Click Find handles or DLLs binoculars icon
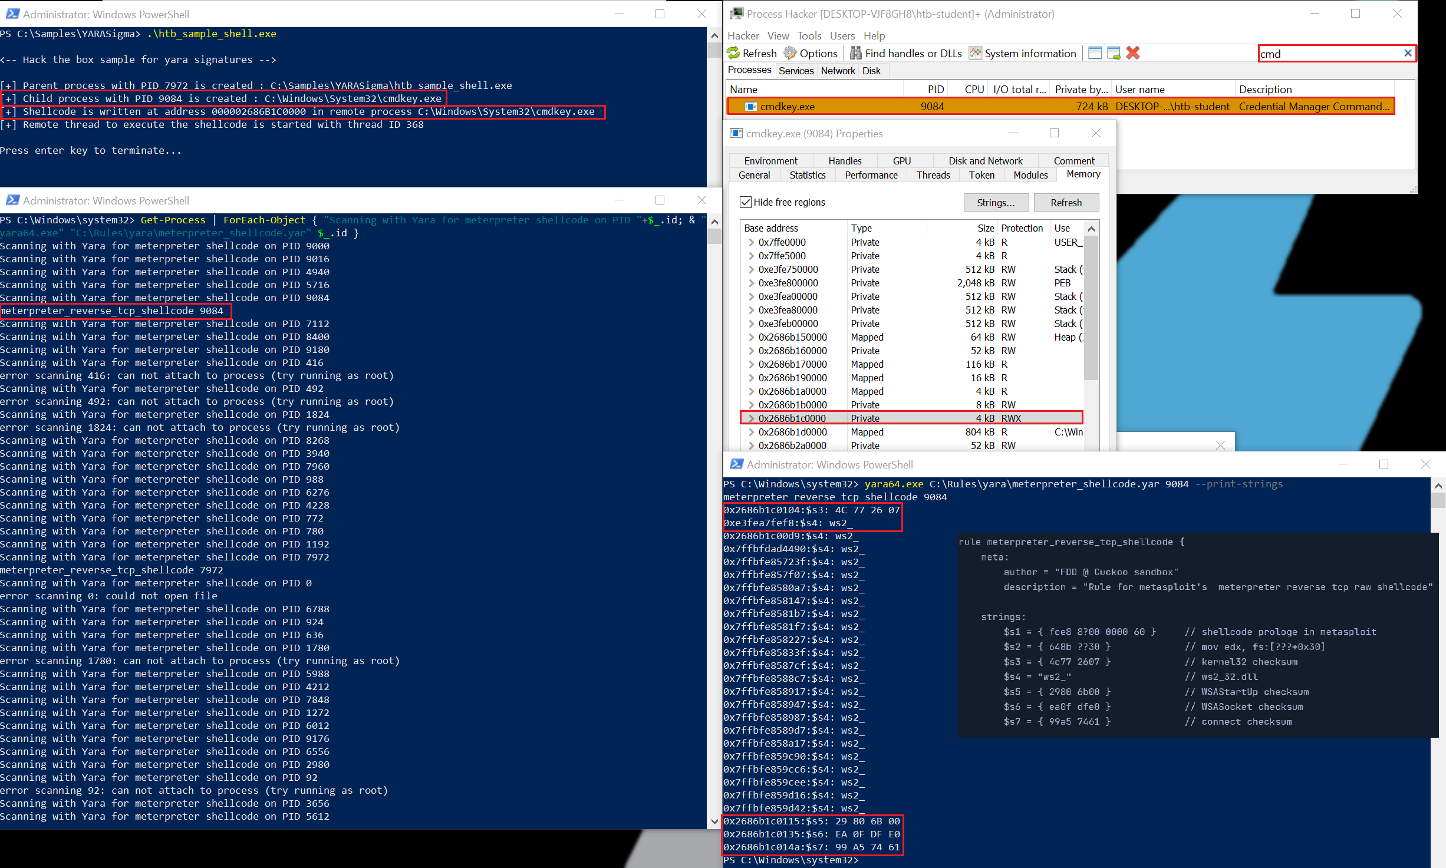 (855, 53)
